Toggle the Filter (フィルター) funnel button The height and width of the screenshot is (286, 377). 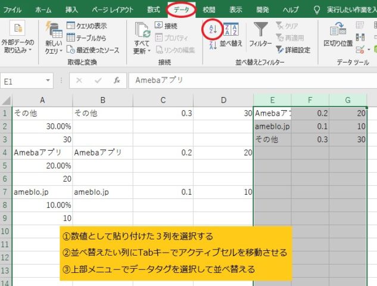(x=260, y=35)
